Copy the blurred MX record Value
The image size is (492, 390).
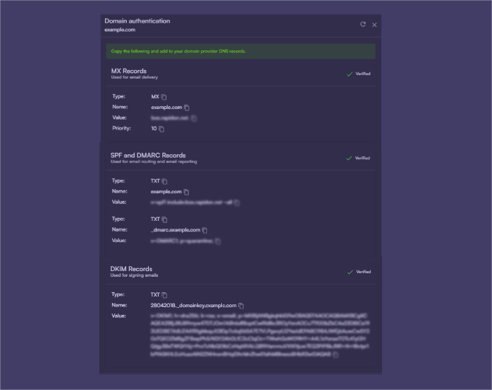click(x=194, y=118)
